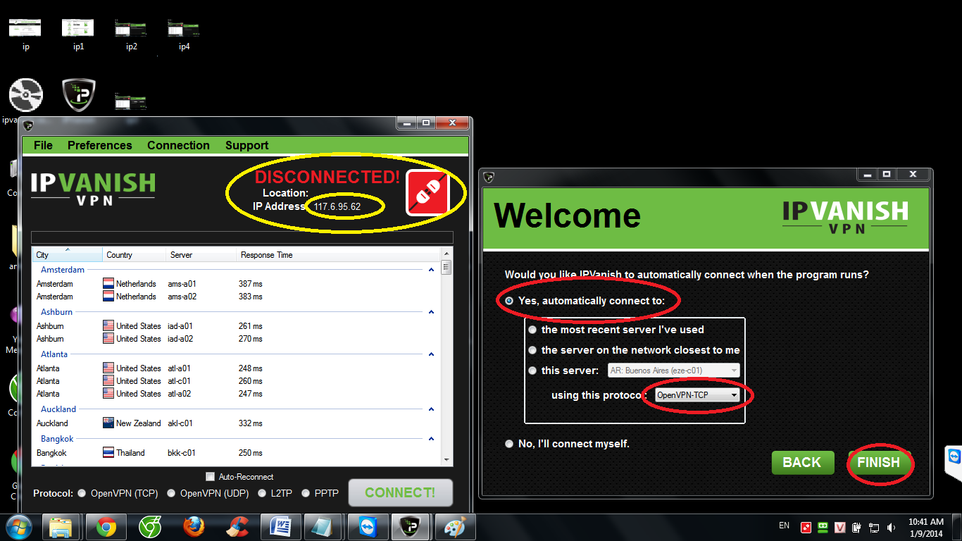Click the Thailand flag in bkk-c01 row
The height and width of the screenshot is (541, 962).
point(108,452)
